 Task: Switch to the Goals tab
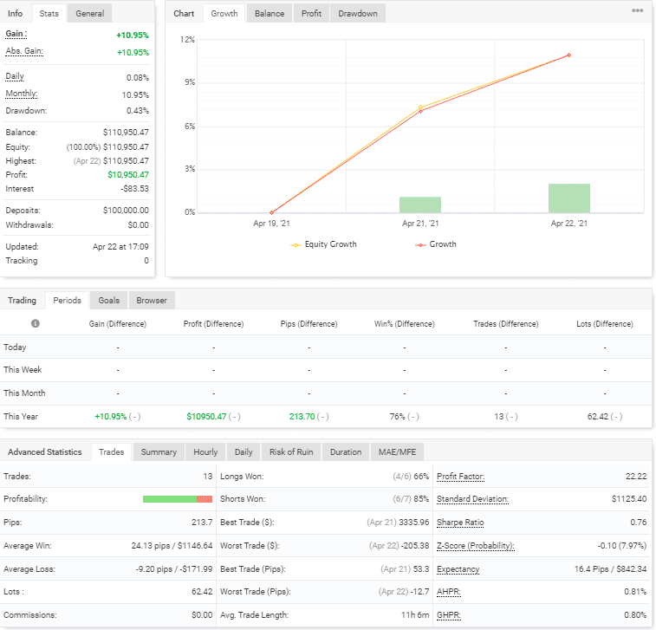pyautogui.click(x=108, y=301)
